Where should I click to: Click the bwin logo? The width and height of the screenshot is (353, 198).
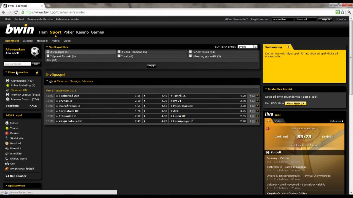[x=20, y=29]
